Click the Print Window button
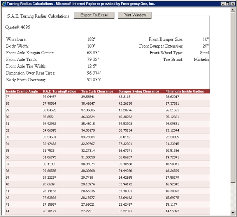 click(x=135, y=15)
